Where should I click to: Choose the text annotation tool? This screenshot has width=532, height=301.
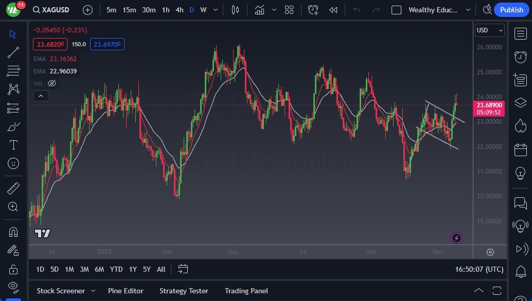[13, 145]
